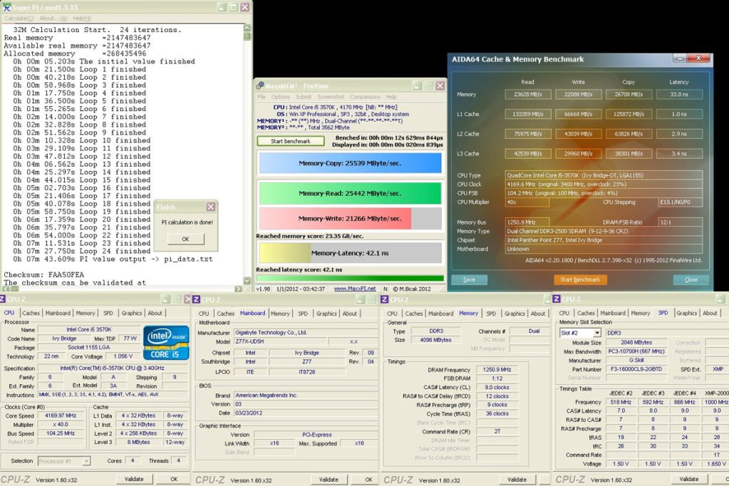Click the Memory-Latency result bar

click(x=350, y=253)
